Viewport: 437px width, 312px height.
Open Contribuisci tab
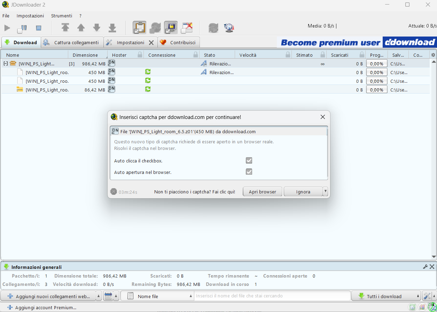tap(179, 42)
